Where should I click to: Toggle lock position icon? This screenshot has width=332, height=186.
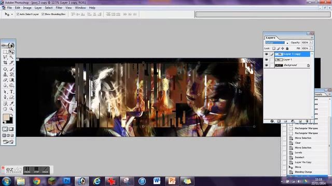pos(283,48)
